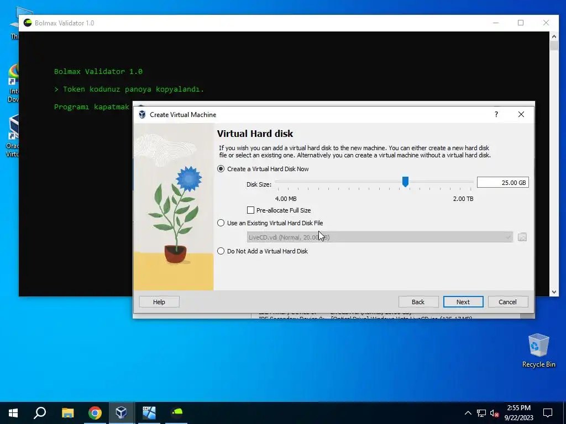566x424 pixels.
Task: Switch to Bolmax Validator taskbar icon
Action: tap(176, 412)
